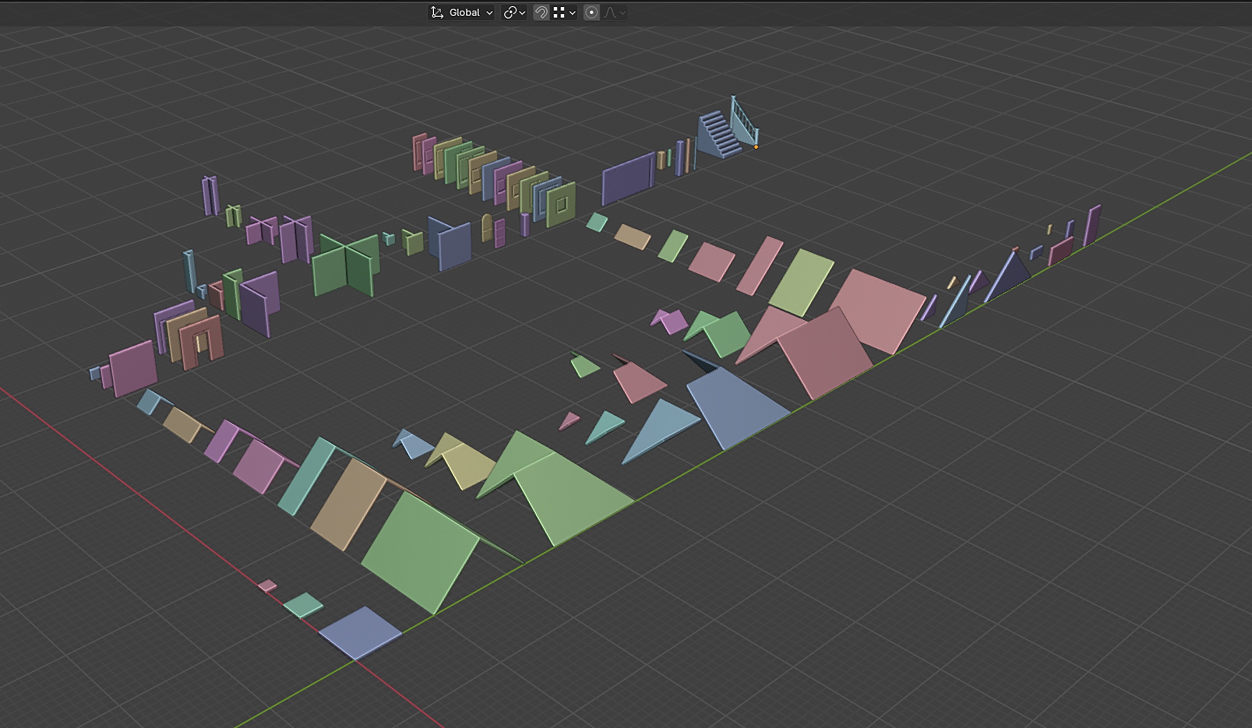Image resolution: width=1252 pixels, height=728 pixels.
Task: Toggle proportional editing circle button
Action: (x=591, y=12)
